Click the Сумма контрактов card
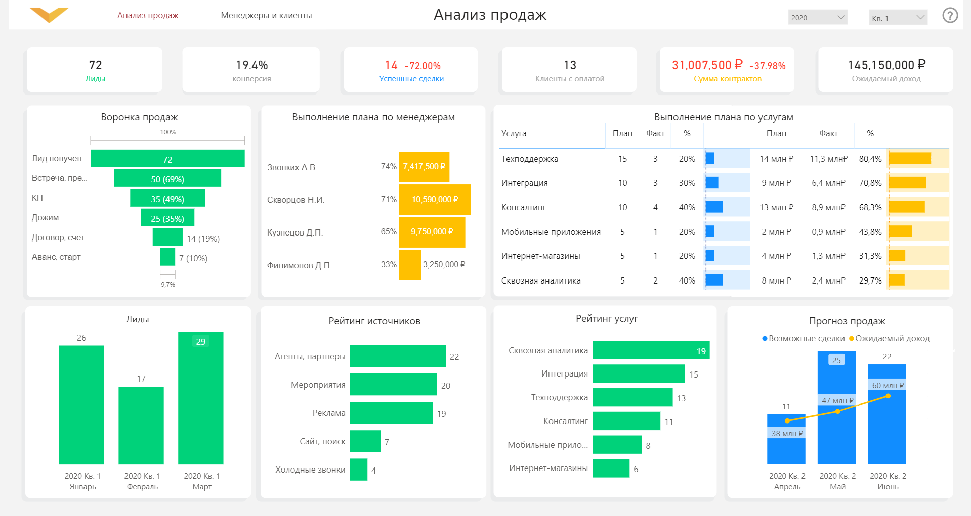971x516 pixels. click(727, 70)
